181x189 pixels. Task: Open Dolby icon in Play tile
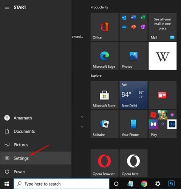click(153, 124)
